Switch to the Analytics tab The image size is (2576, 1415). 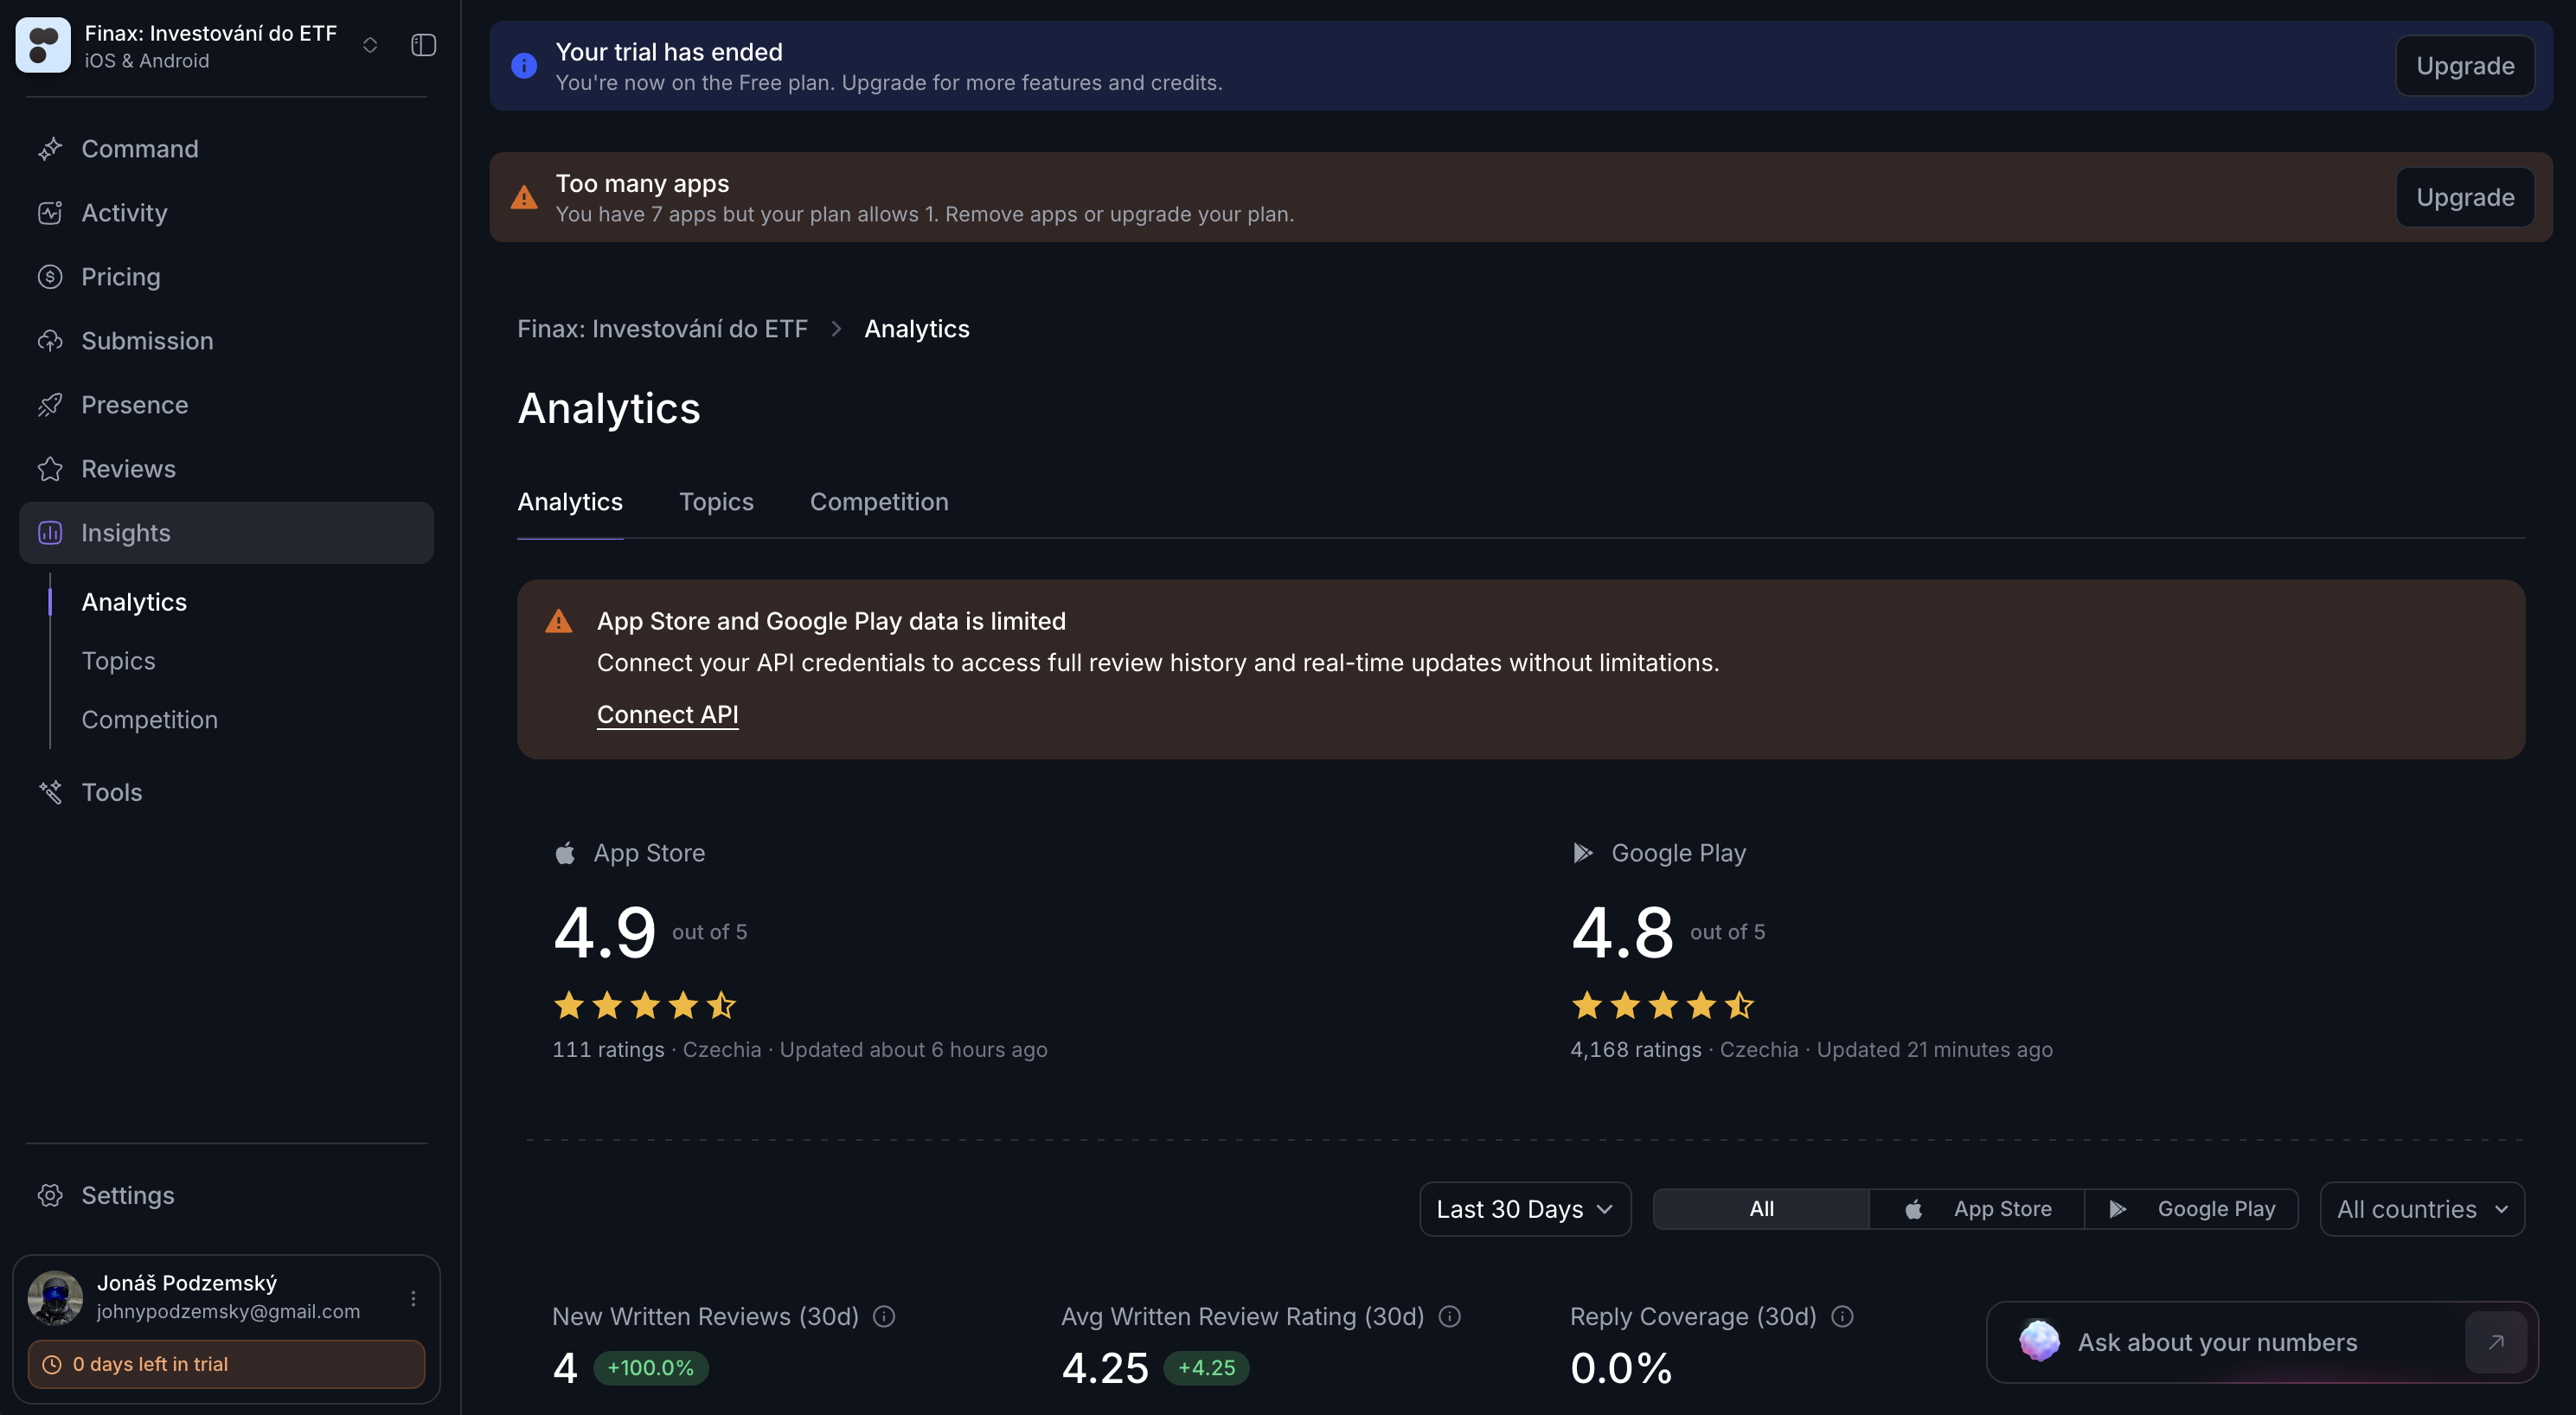click(x=570, y=502)
